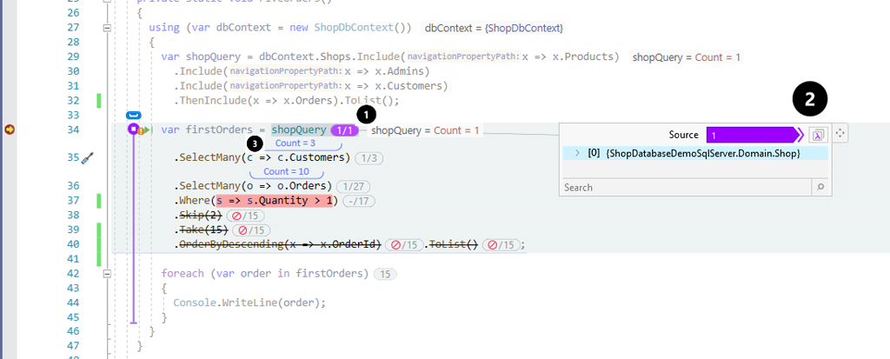Click the purple LINQ toggle circle on line 34

tap(133, 130)
